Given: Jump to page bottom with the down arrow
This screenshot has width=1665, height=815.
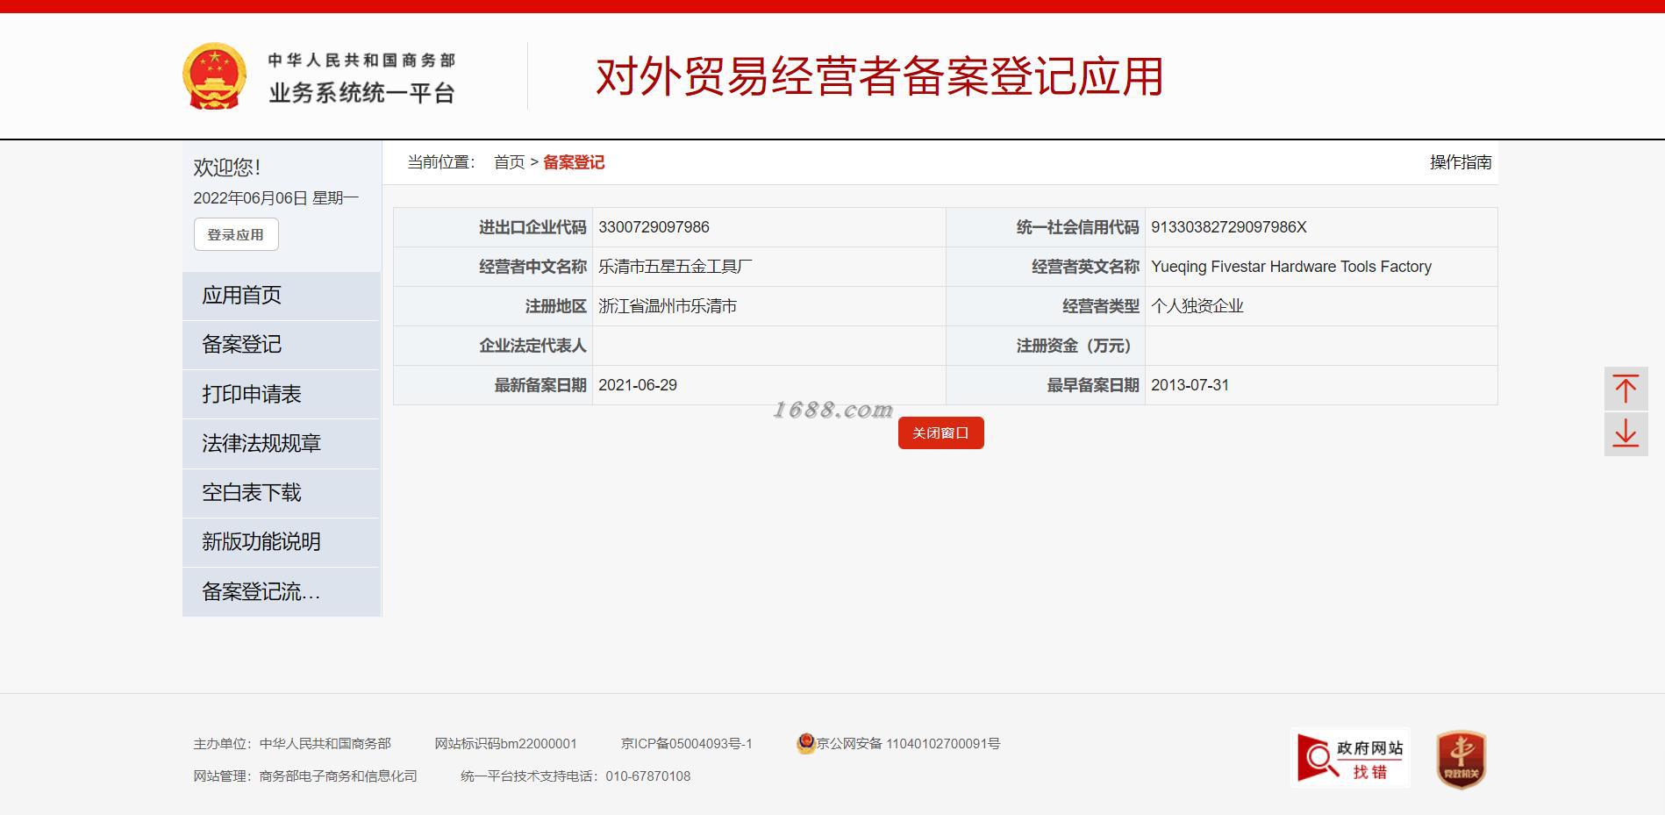Looking at the screenshot, I should click(x=1626, y=434).
